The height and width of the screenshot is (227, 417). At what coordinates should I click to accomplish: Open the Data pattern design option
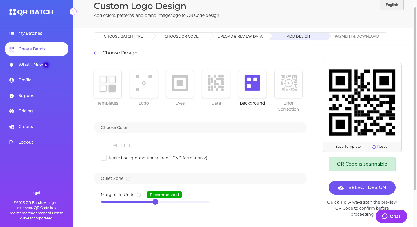216,84
